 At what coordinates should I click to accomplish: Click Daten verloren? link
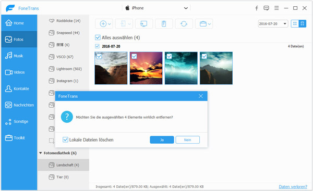pos(293,187)
